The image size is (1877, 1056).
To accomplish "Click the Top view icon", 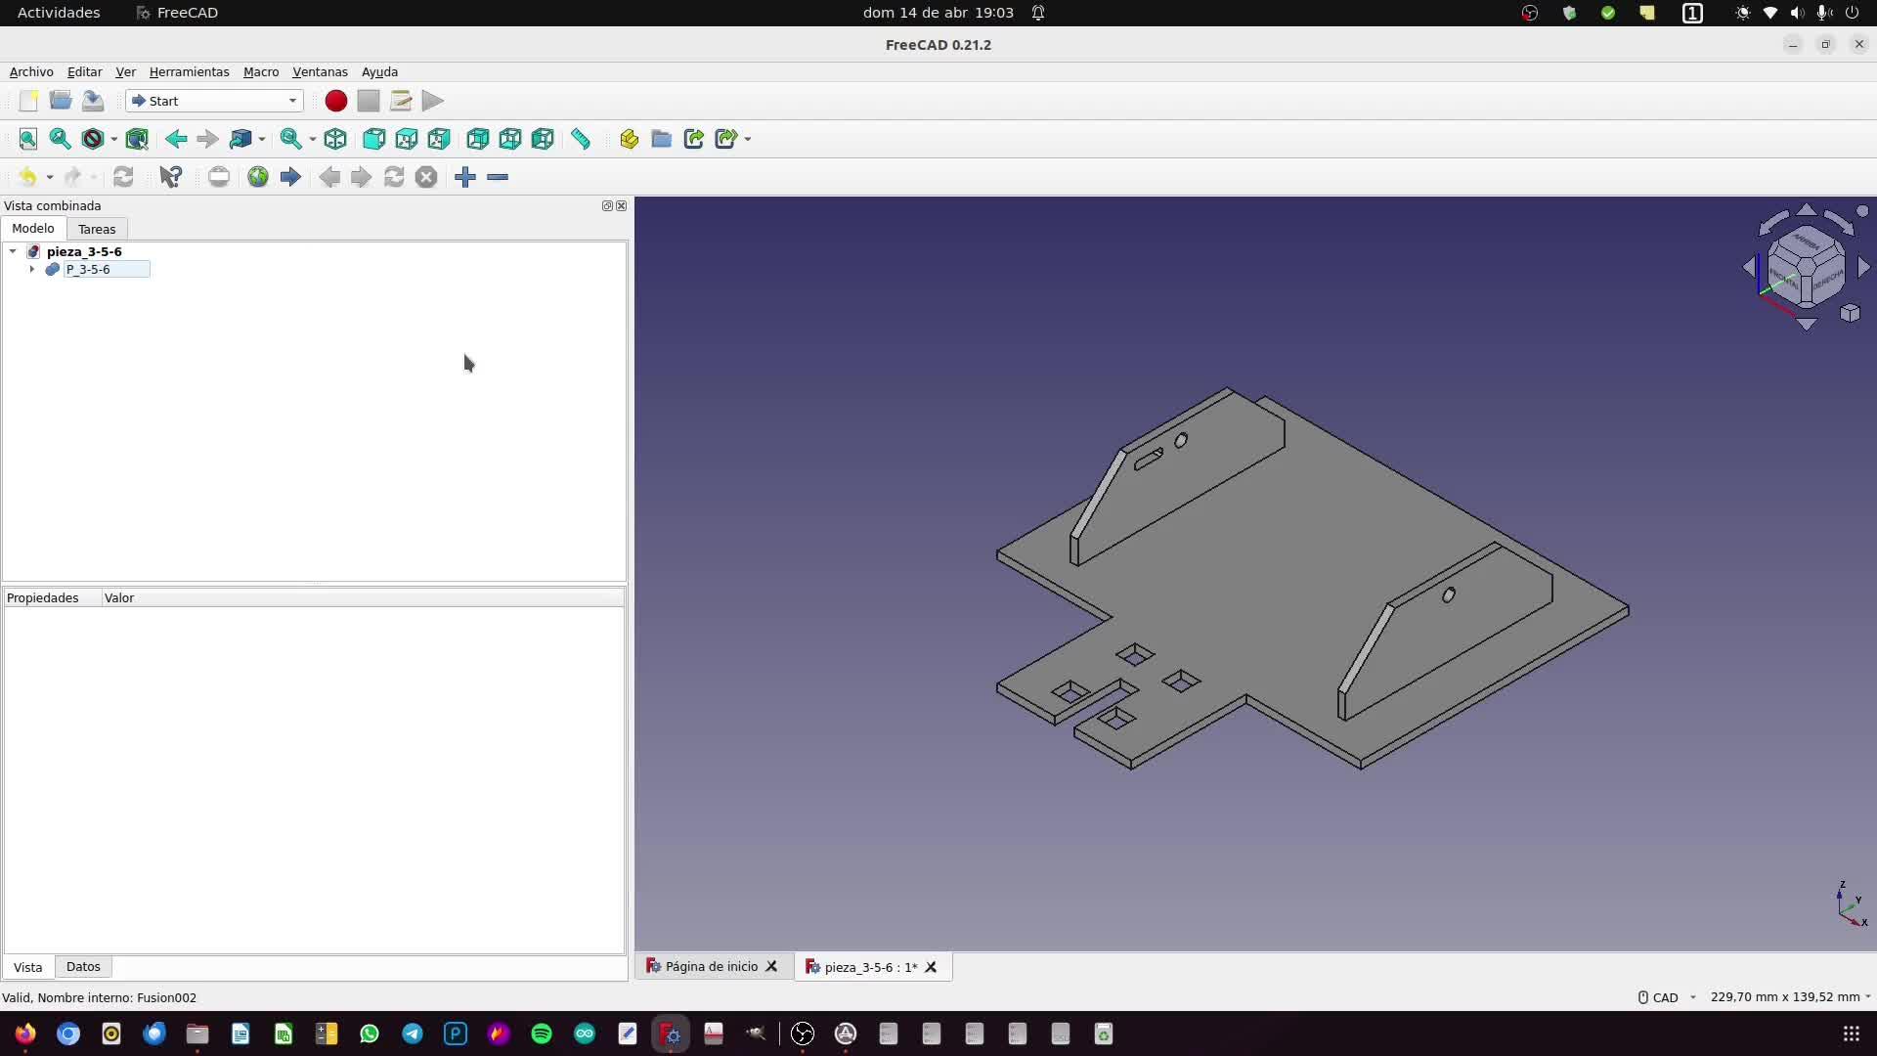I will click(407, 139).
